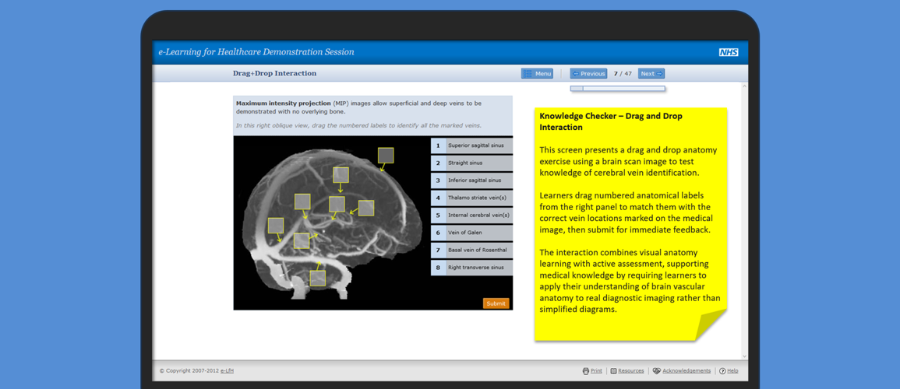This screenshot has width=900, height=389.
Task: Click the page progress bar
Action: click(x=617, y=89)
